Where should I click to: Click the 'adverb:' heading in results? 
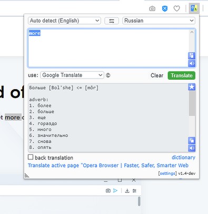click(x=38, y=100)
